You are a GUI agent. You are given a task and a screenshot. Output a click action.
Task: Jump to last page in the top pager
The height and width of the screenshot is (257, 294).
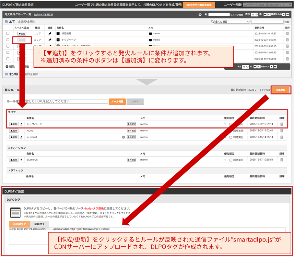(288, 15)
